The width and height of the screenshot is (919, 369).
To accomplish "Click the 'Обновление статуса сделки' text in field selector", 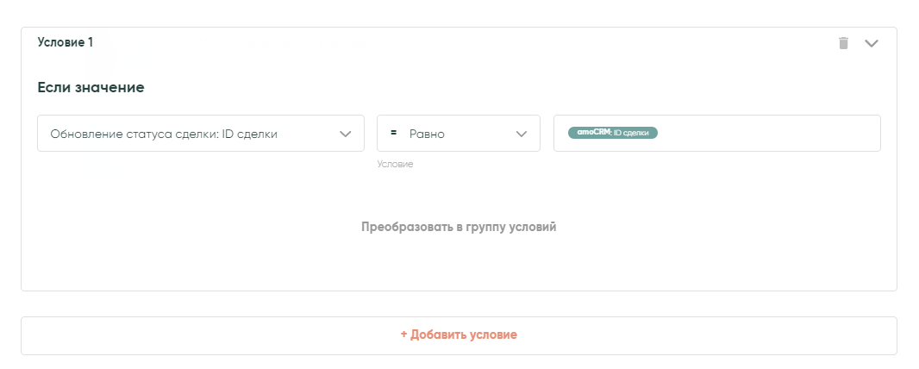I will click(x=134, y=134).
